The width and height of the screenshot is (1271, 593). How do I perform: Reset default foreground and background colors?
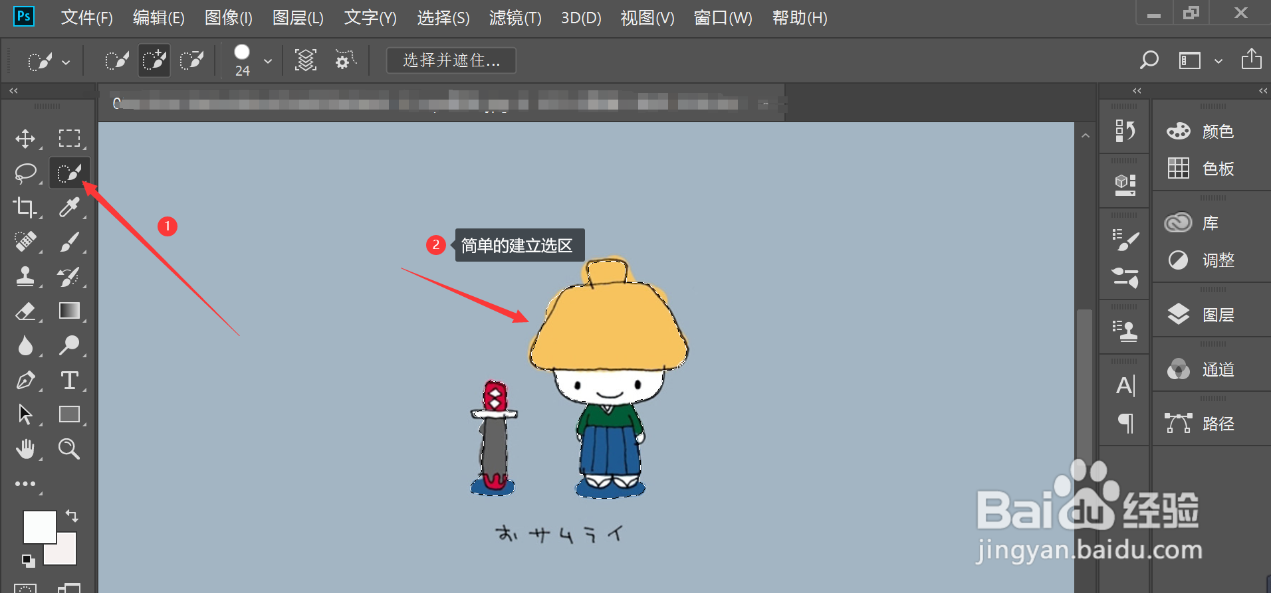(x=28, y=560)
